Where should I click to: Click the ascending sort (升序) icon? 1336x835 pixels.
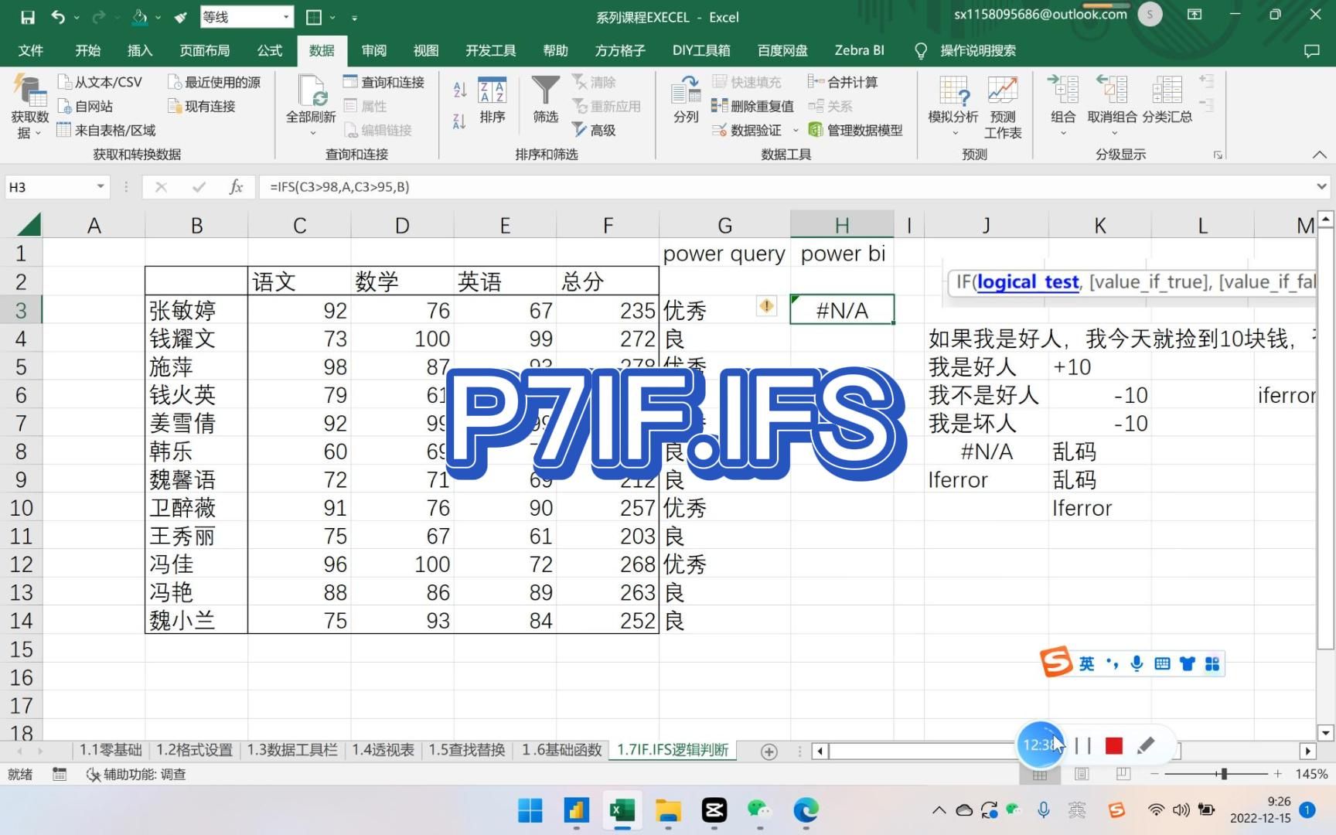[x=458, y=88]
